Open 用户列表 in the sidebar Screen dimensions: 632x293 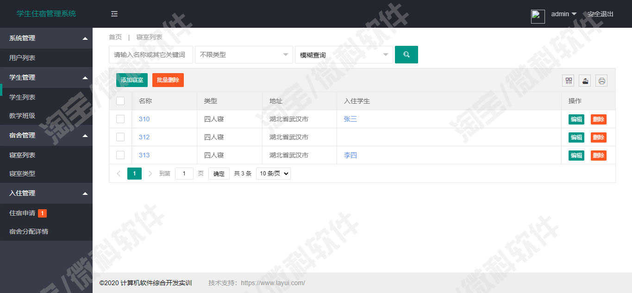[x=46, y=58]
